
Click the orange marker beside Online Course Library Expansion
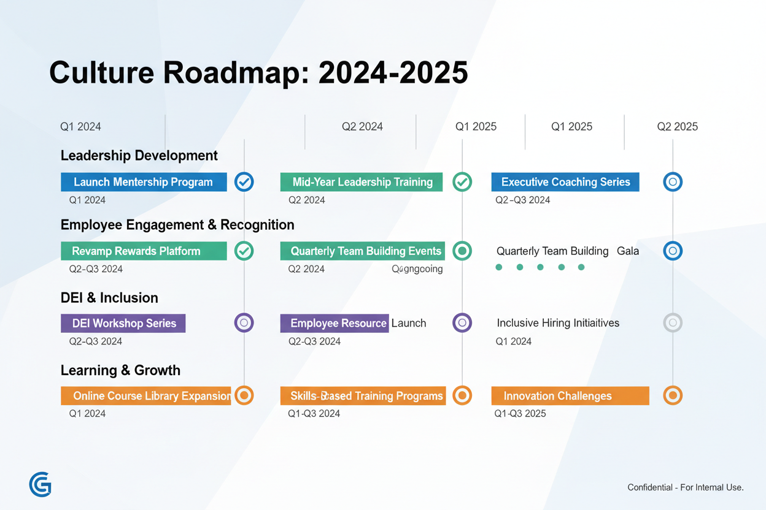(244, 395)
